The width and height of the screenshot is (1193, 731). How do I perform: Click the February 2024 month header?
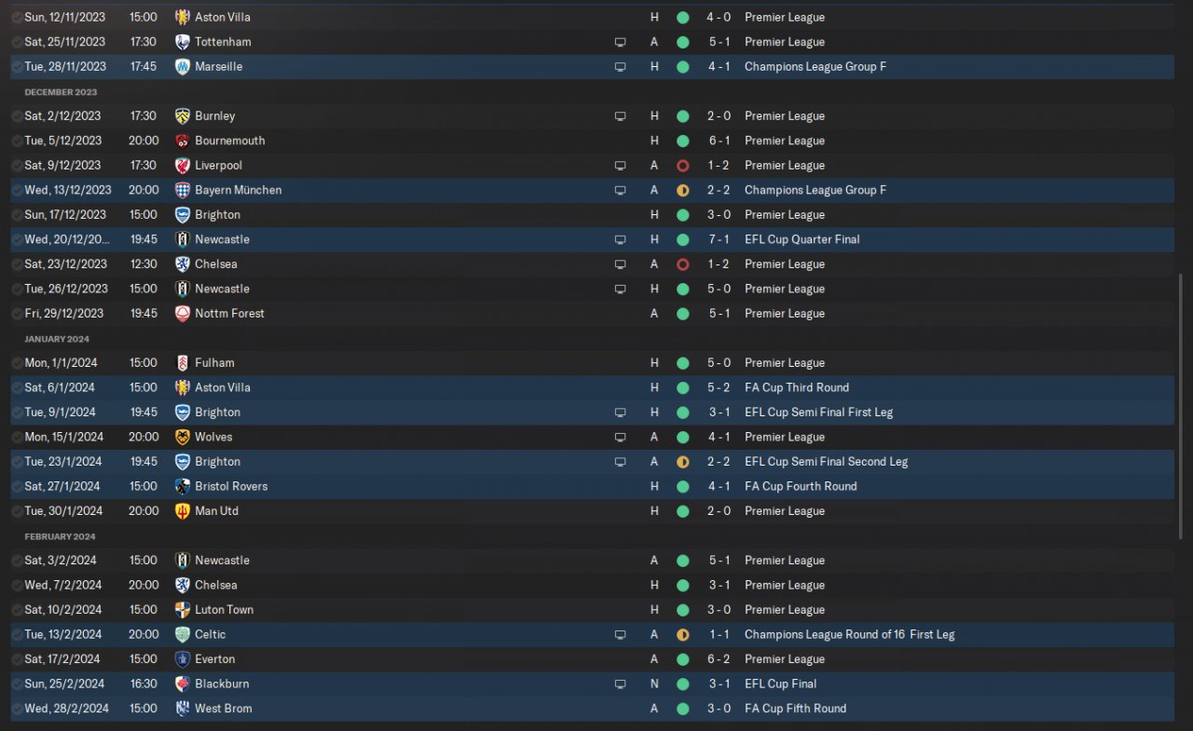[x=60, y=536]
